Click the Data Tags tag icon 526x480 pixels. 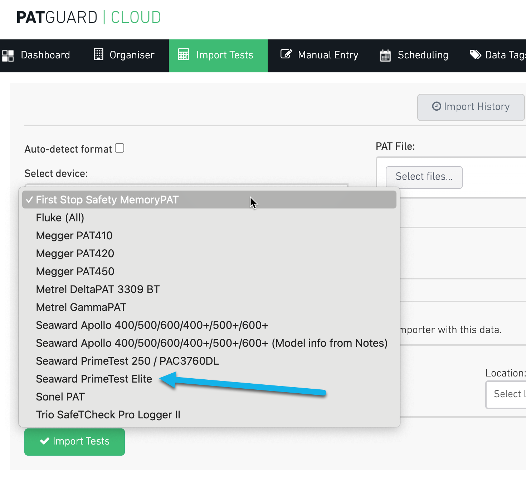point(475,54)
